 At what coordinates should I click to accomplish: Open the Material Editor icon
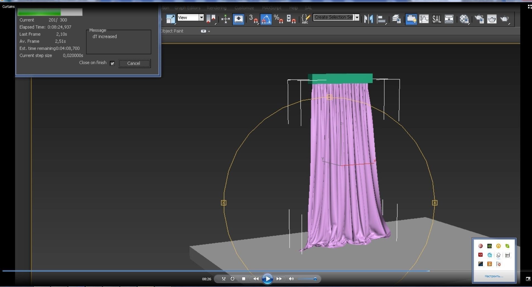tap(464, 19)
